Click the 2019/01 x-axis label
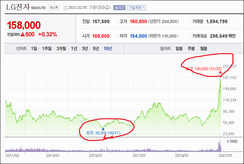 (182, 156)
